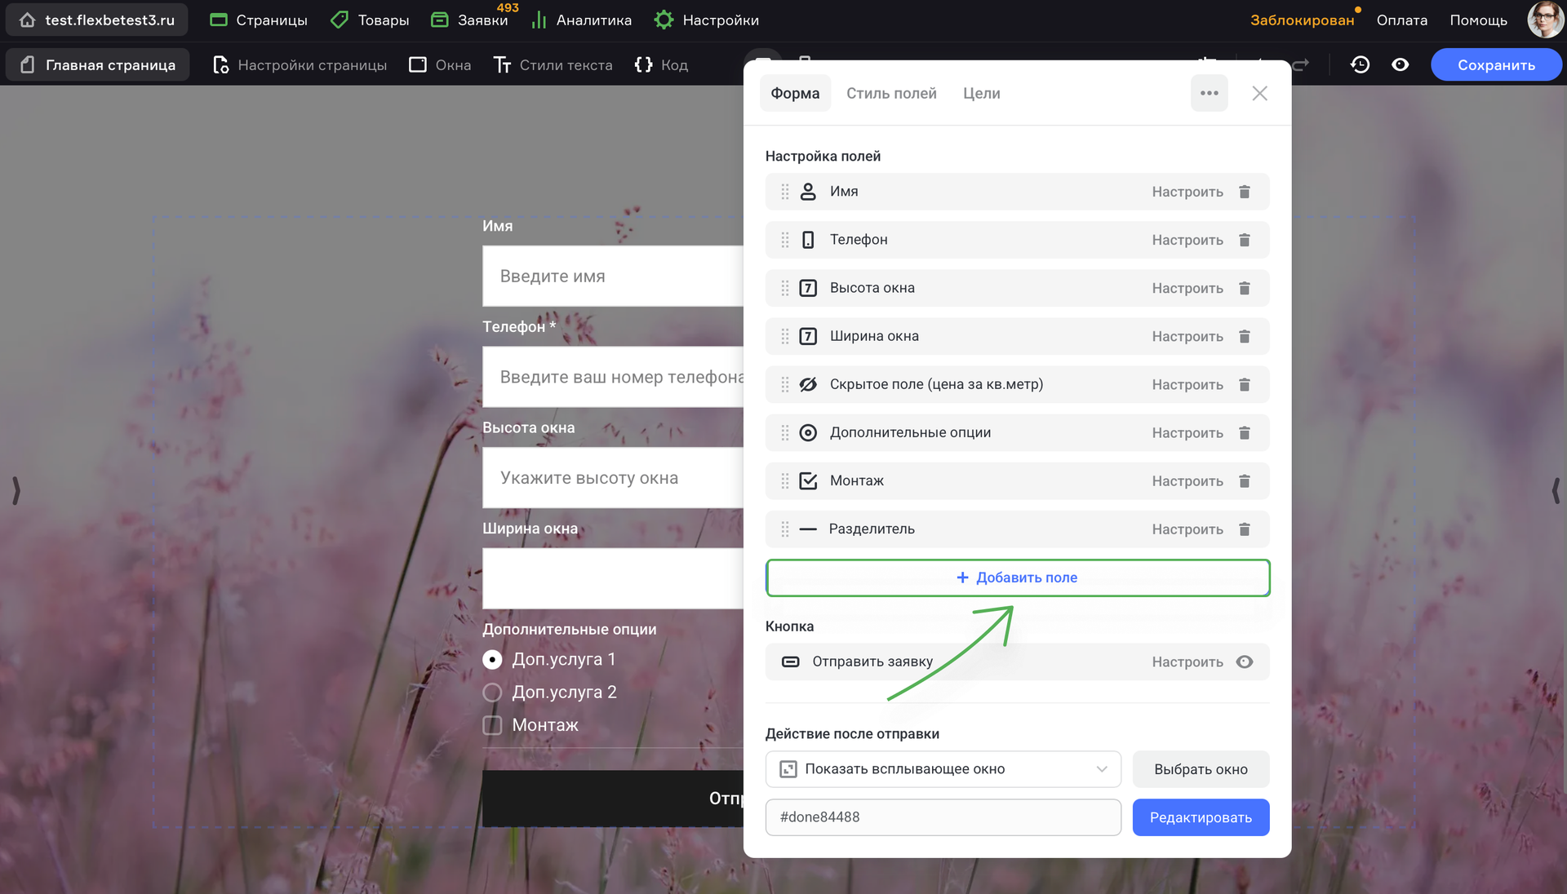The height and width of the screenshot is (894, 1567).
Task: Expand left side panel chevron
Action: point(16,490)
